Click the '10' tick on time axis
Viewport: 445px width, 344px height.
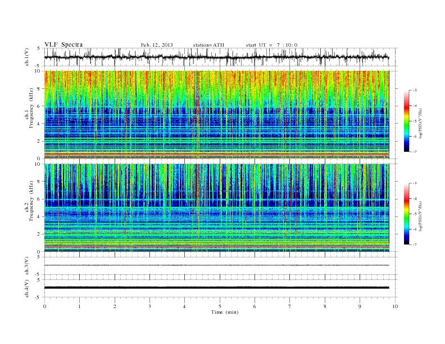(x=395, y=306)
